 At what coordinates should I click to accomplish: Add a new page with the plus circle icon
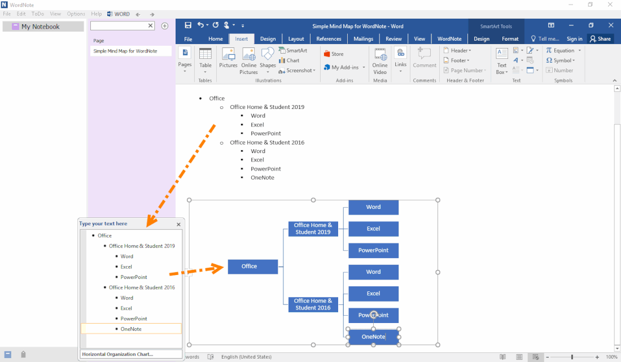point(165,26)
